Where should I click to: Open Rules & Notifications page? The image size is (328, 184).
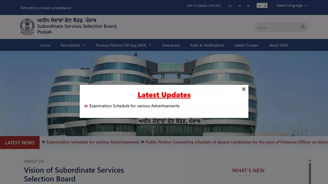[207, 45]
